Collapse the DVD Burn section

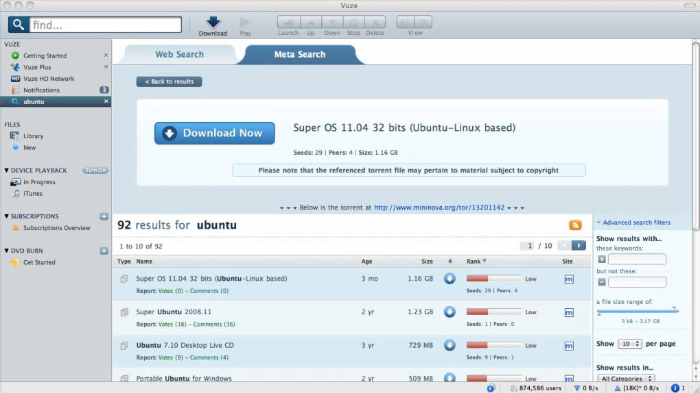point(6,251)
